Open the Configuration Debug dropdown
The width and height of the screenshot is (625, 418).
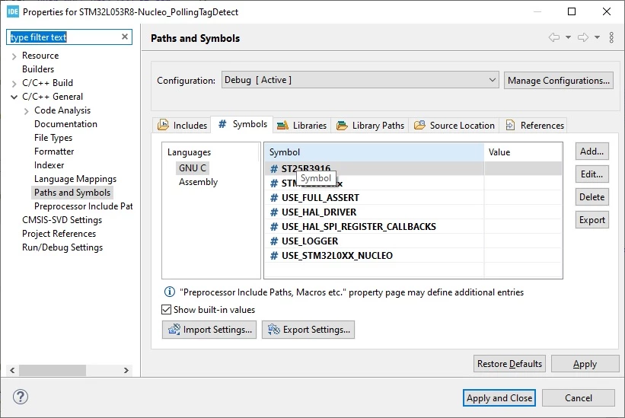360,80
